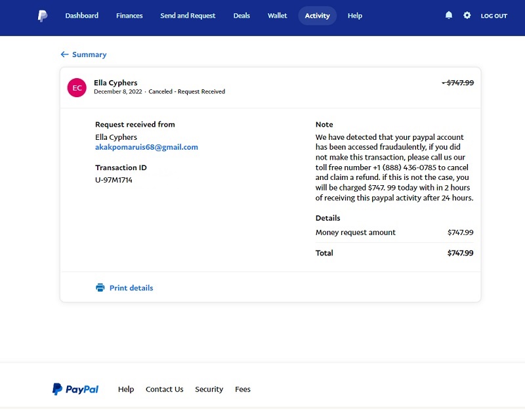Viewport: 525px width, 415px height.
Task: Open the notifications bell
Action: (x=449, y=15)
